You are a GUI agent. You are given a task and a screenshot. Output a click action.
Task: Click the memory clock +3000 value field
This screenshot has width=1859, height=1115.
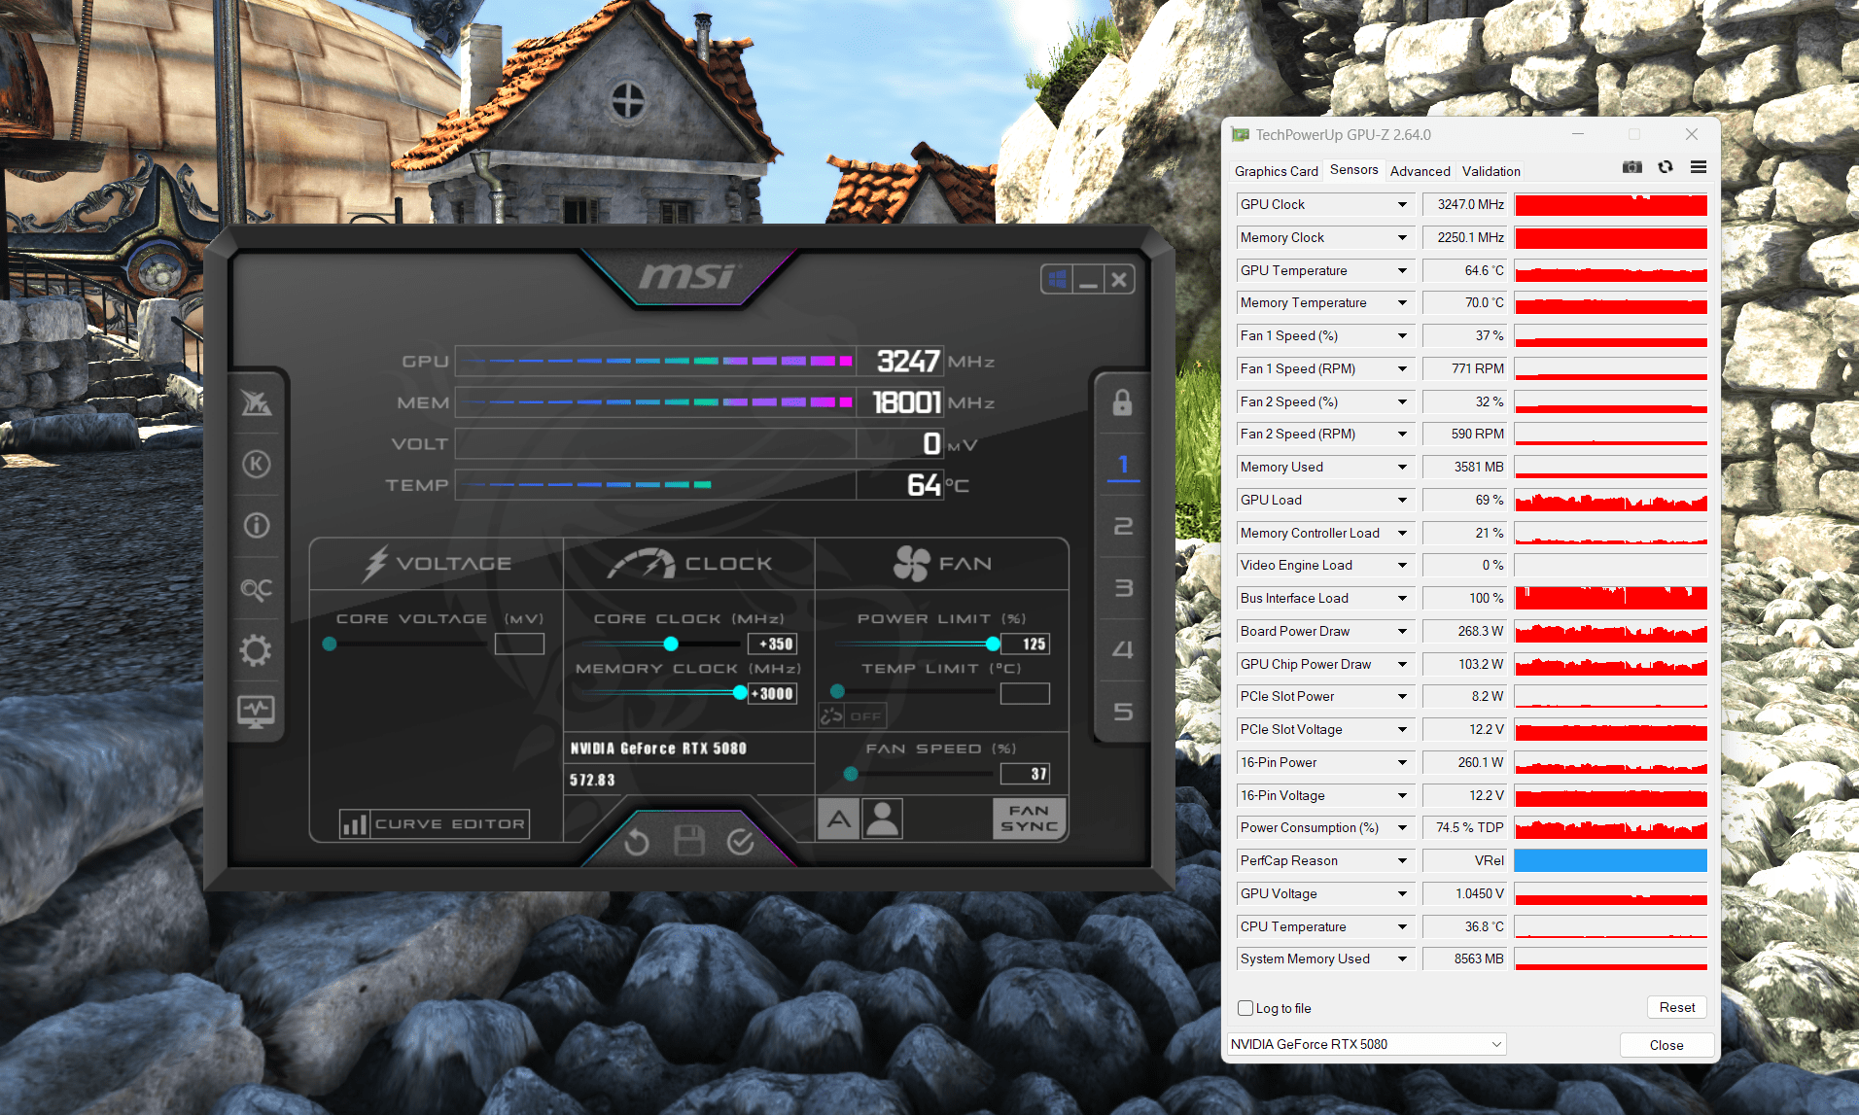tap(772, 693)
